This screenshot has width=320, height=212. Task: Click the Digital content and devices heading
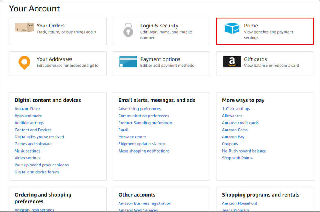click(x=48, y=100)
